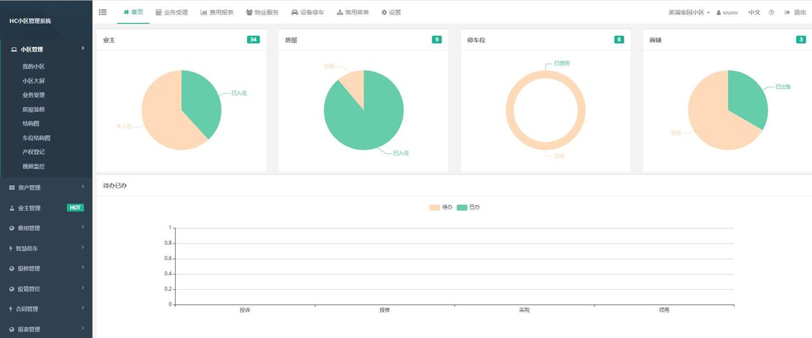
Task: Click the globe icon beside 报修管理
Action: [12, 269]
